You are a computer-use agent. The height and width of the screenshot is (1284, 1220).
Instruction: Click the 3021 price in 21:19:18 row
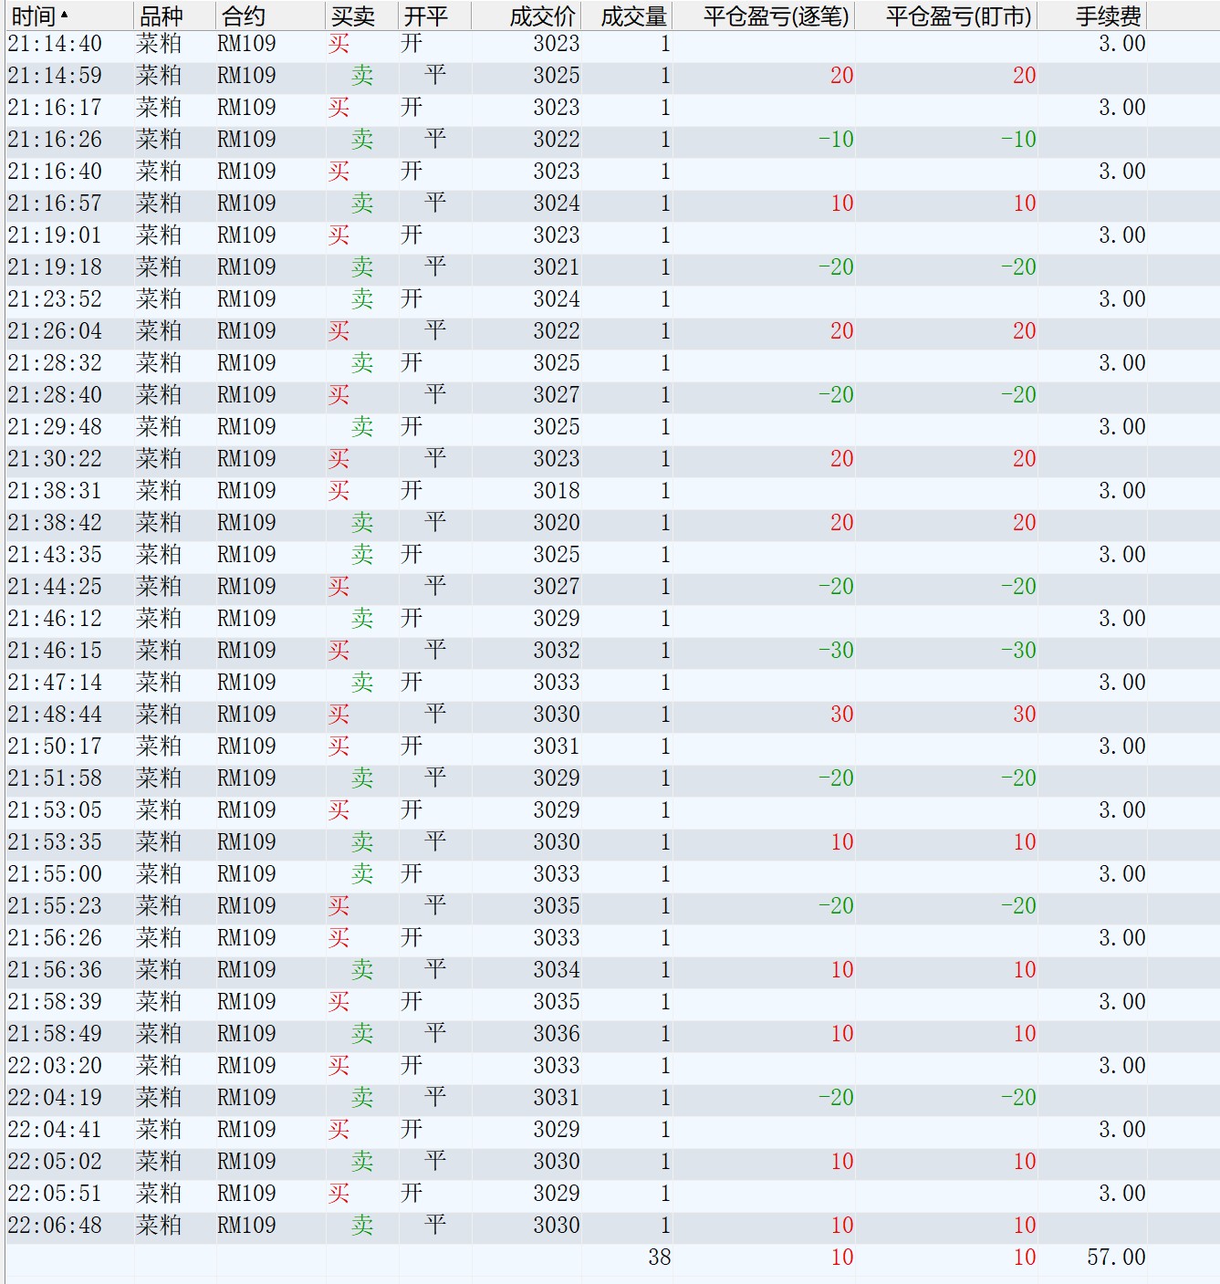pos(557,267)
